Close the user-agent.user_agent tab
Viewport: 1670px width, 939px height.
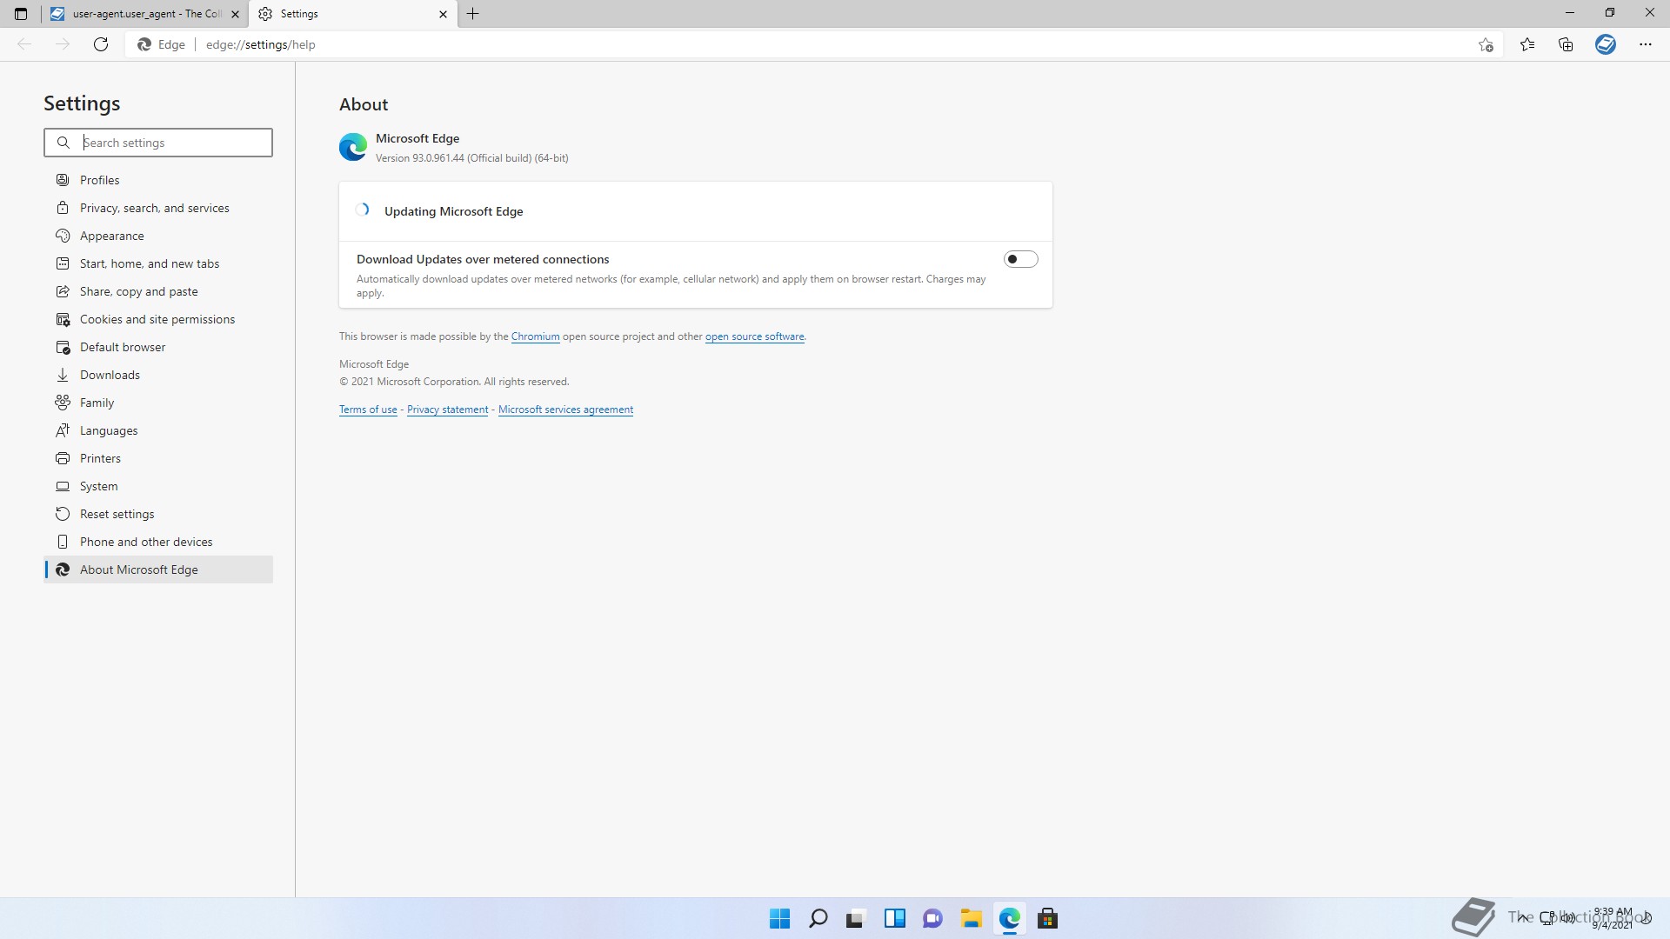(235, 14)
